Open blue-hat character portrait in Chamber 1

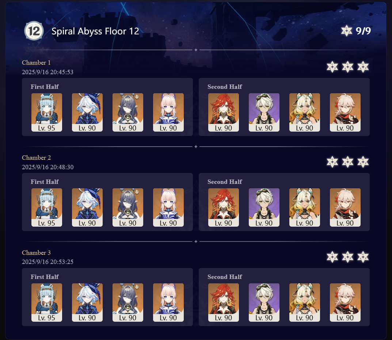coord(87,112)
